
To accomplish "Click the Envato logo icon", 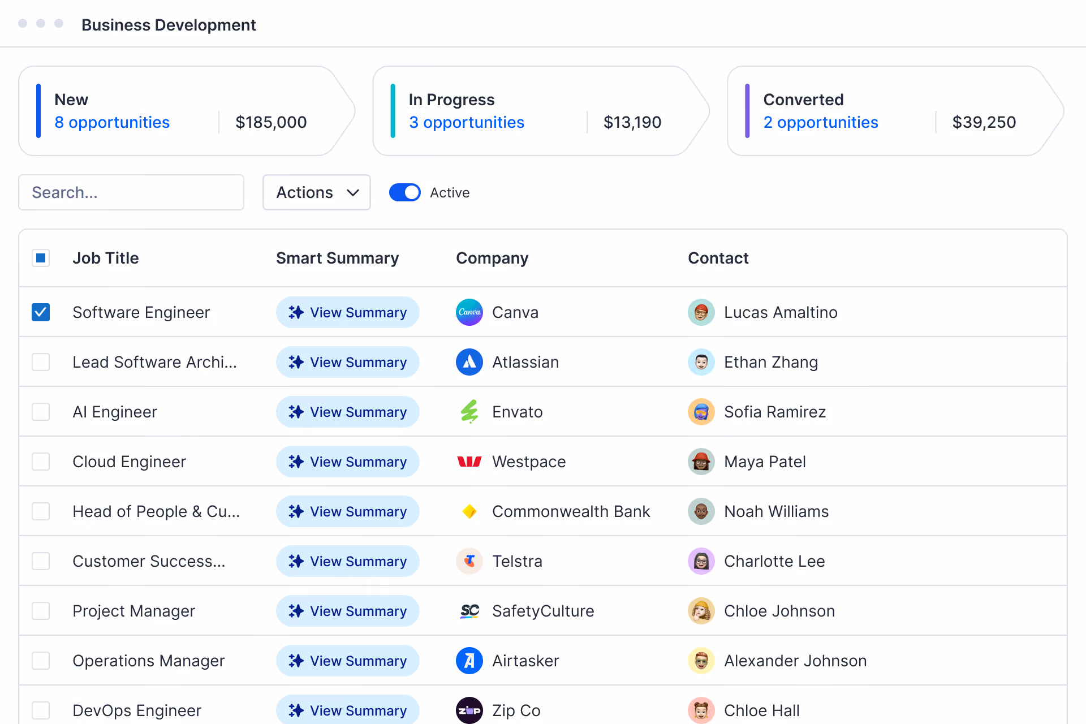I will pyautogui.click(x=469, y=412).
